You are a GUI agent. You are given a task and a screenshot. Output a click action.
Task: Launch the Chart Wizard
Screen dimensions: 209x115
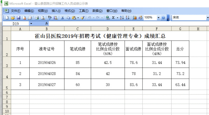134,18
